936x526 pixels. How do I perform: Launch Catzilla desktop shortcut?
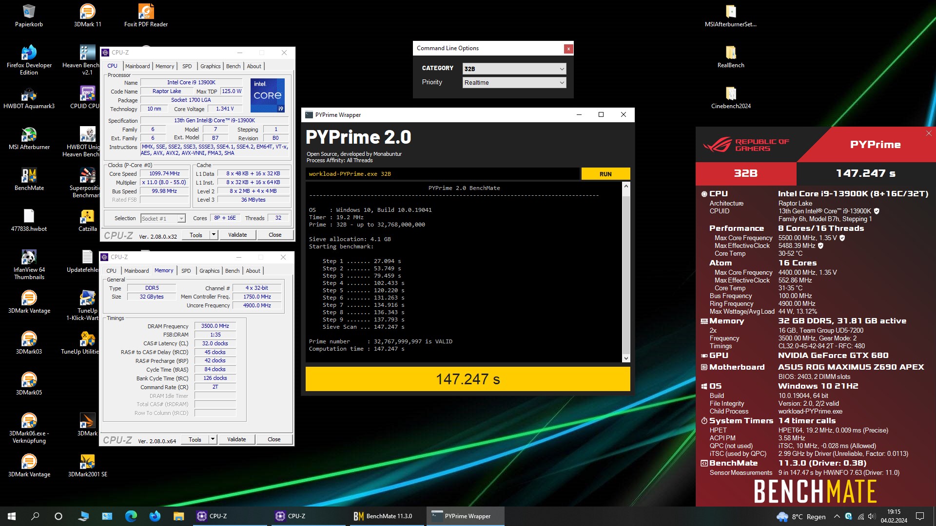[x=88, y=220]
